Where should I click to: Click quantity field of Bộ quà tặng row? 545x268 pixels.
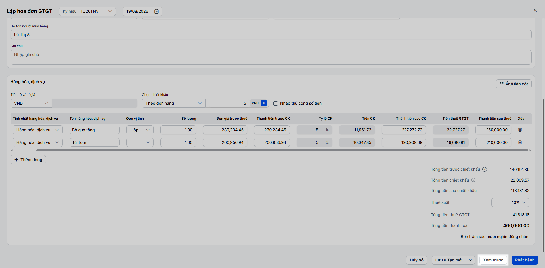pos(178,130)
